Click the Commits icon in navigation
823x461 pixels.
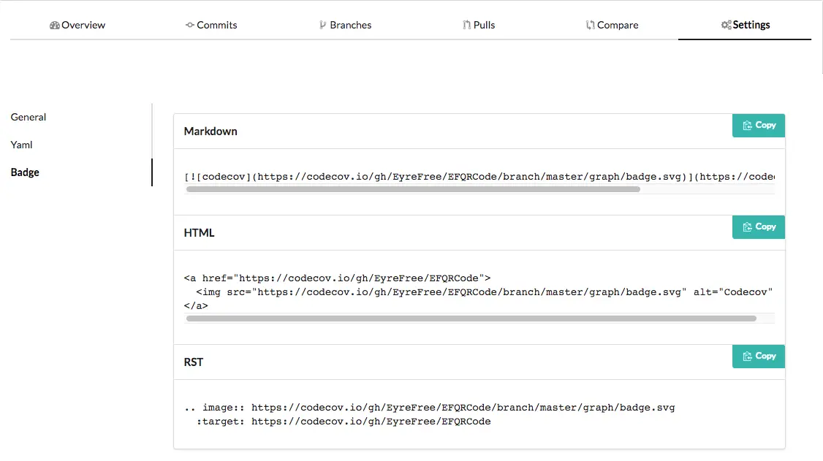pyautogui.click(x=190, y=25)
